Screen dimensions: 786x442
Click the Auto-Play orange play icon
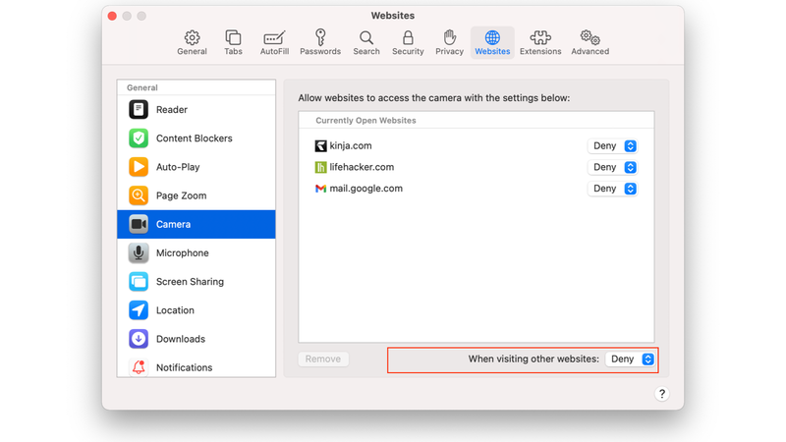[139, 166]
